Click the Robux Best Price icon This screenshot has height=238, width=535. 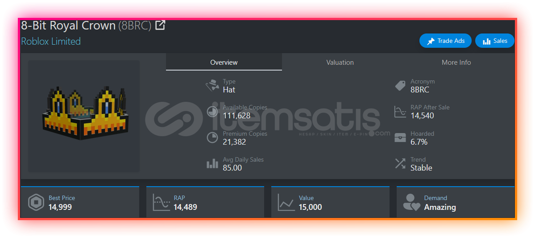[36, 203]
